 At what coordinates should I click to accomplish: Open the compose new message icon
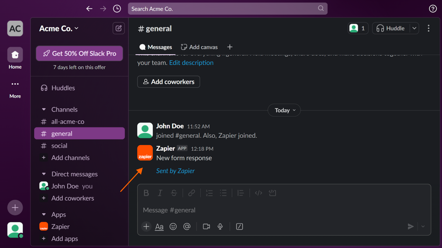pyautogui.click(x=119, y=28)
